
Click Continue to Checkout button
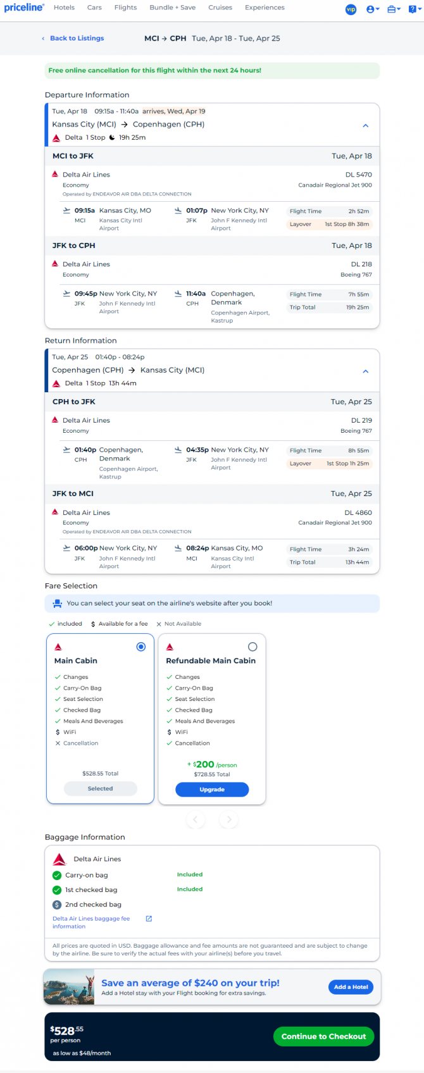tap(323, 1036)
